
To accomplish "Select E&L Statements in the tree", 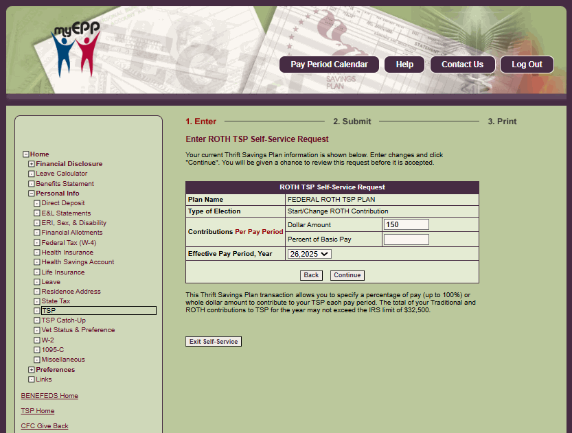I will [x=66, y=213].
